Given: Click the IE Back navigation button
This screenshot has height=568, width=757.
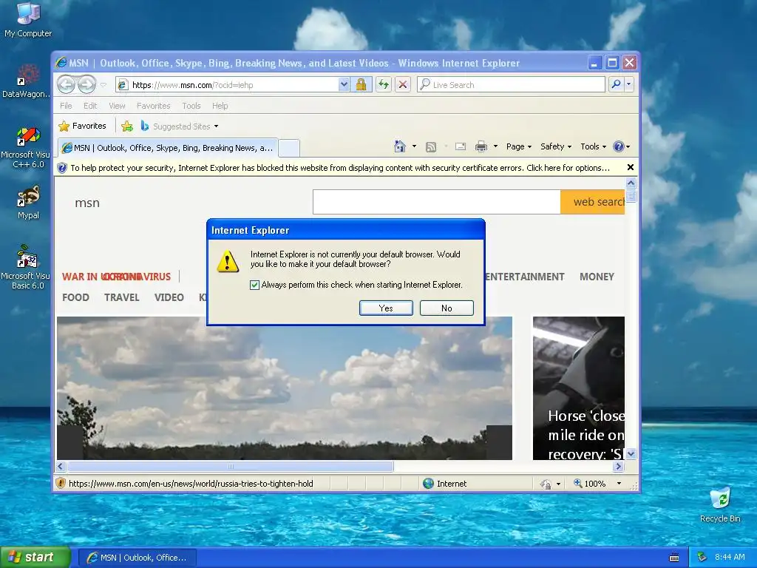Looking at the screenshot, I should [x=66, y=84].
